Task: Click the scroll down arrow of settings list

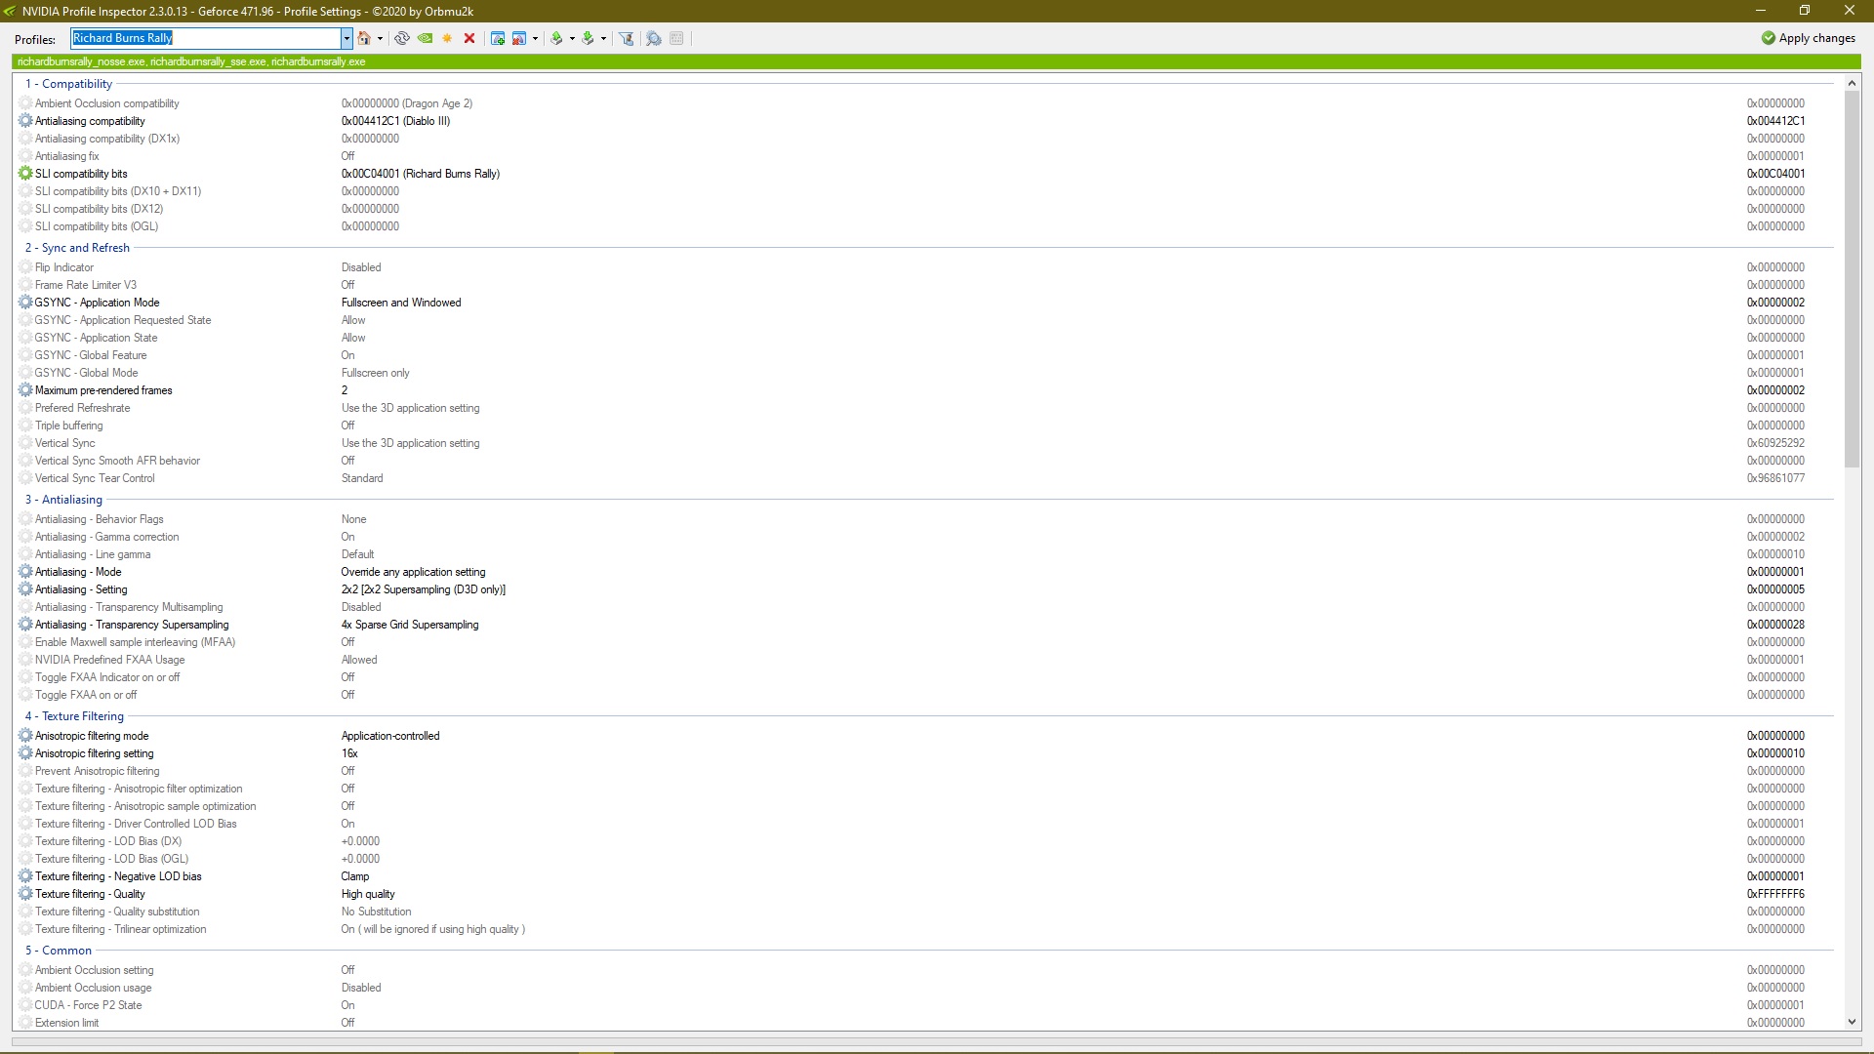Action: pos(1852,1022)
